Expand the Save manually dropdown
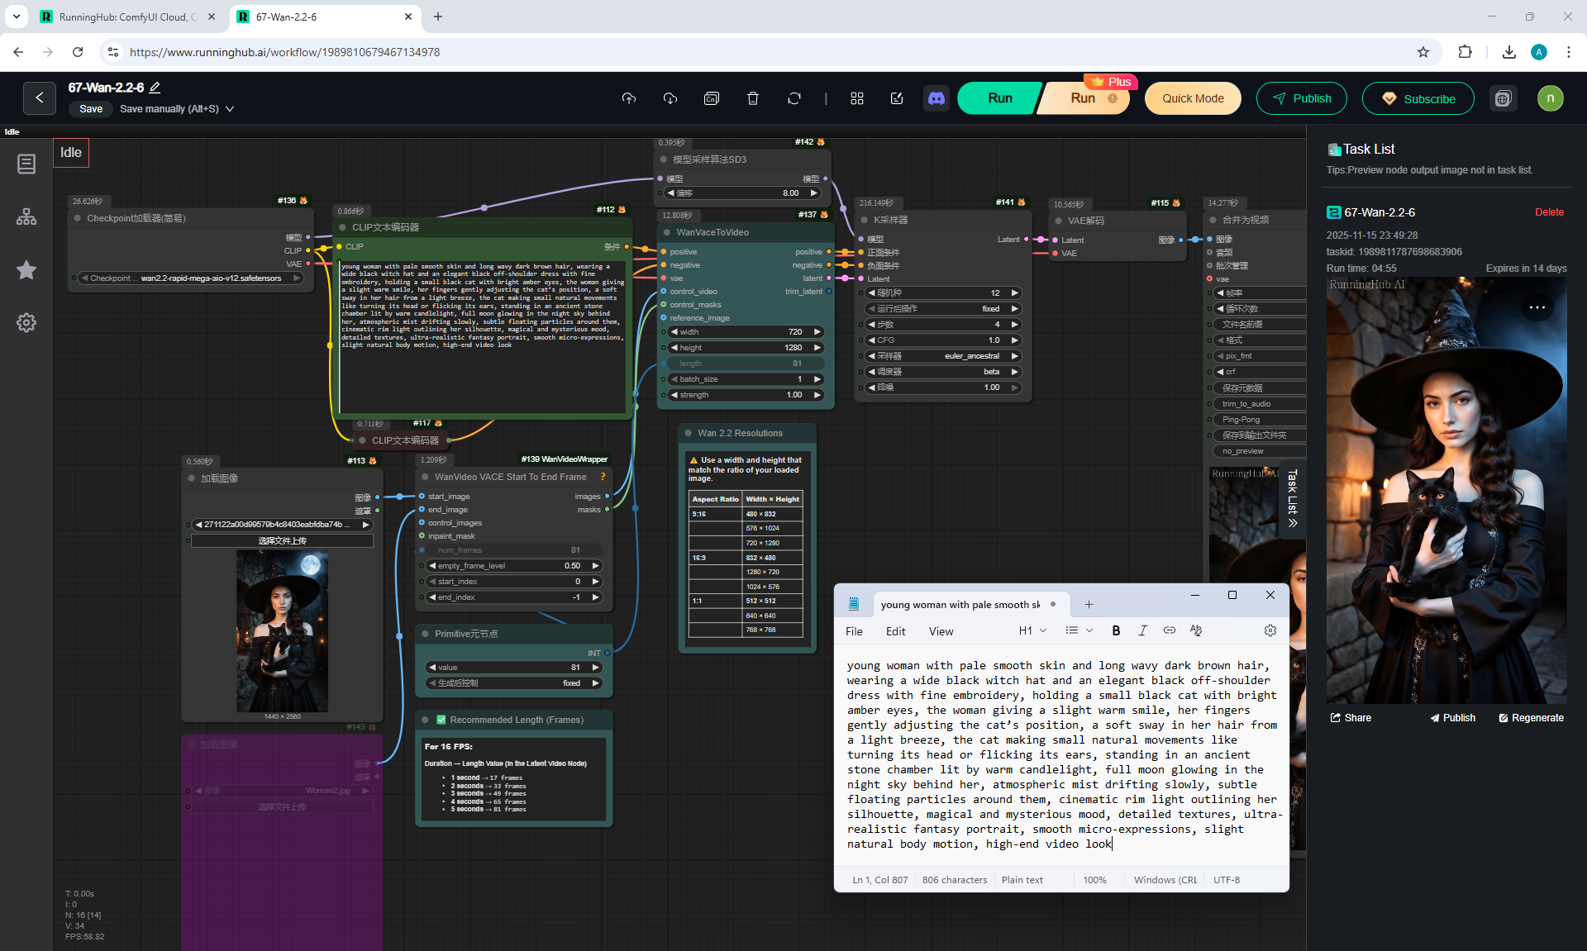 (230, 109)
